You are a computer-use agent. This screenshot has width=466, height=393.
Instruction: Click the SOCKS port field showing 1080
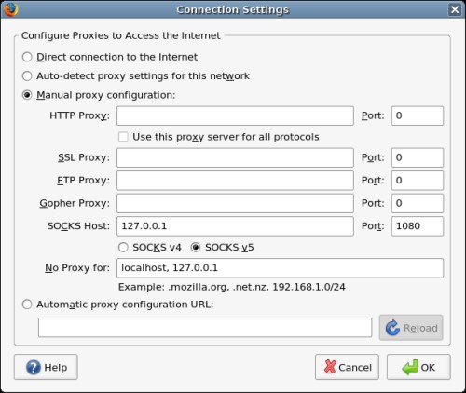tap(418, 226)
